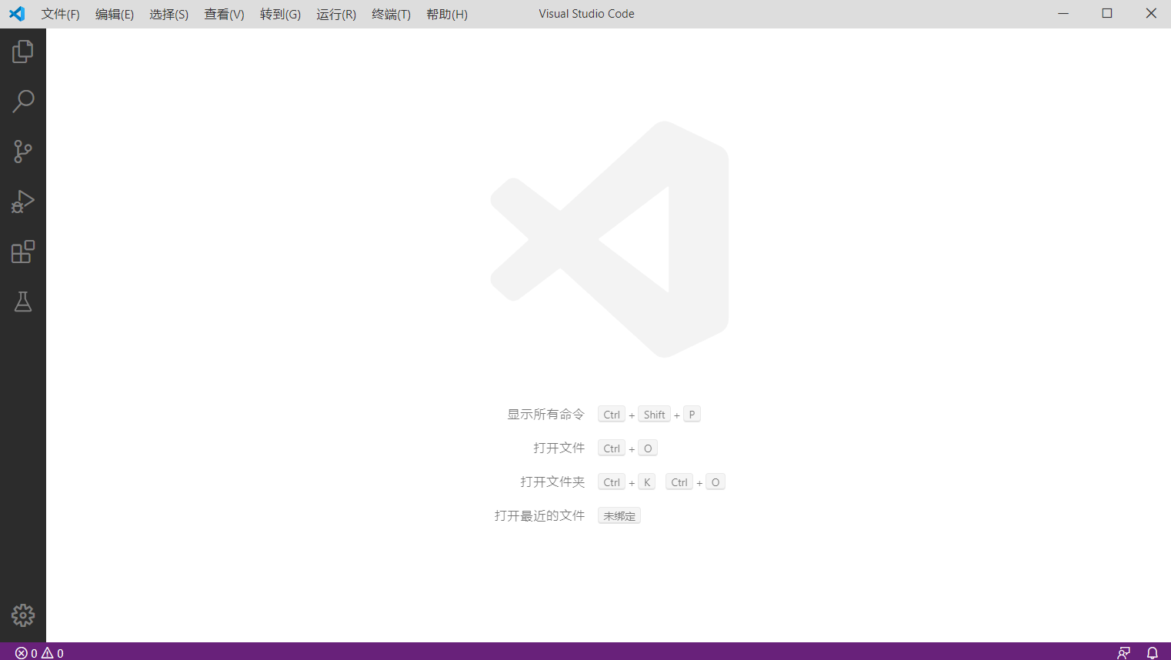Image resolution: width=1171 pixels, height=660 pixels.
Task: Open the 文件(F) menu
Action: tap(60, 15)
